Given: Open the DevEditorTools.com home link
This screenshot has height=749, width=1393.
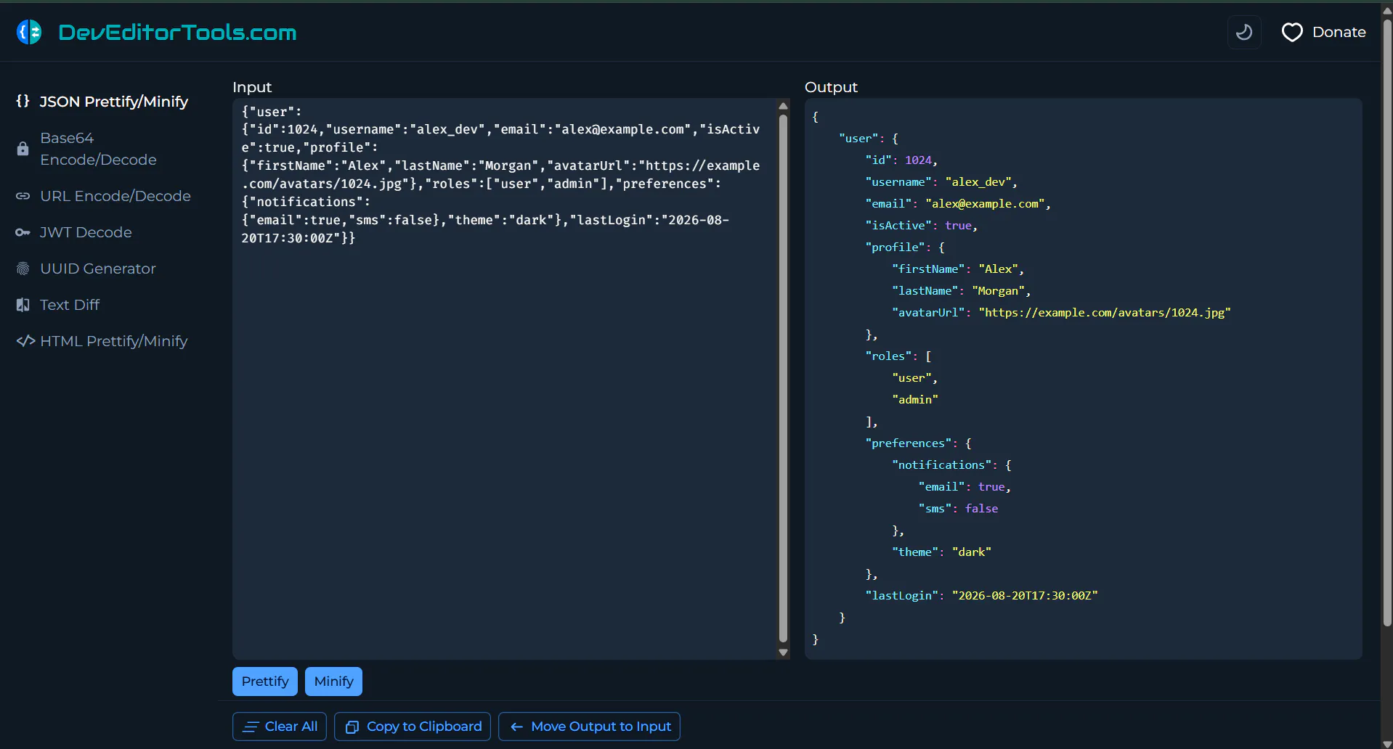Looking at the screenshot, I should pos(177,32).
